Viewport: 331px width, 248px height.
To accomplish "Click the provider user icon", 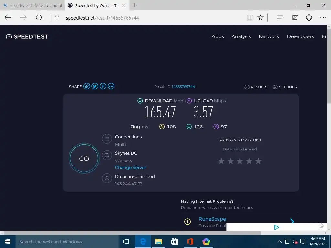I will coord(107,178).
